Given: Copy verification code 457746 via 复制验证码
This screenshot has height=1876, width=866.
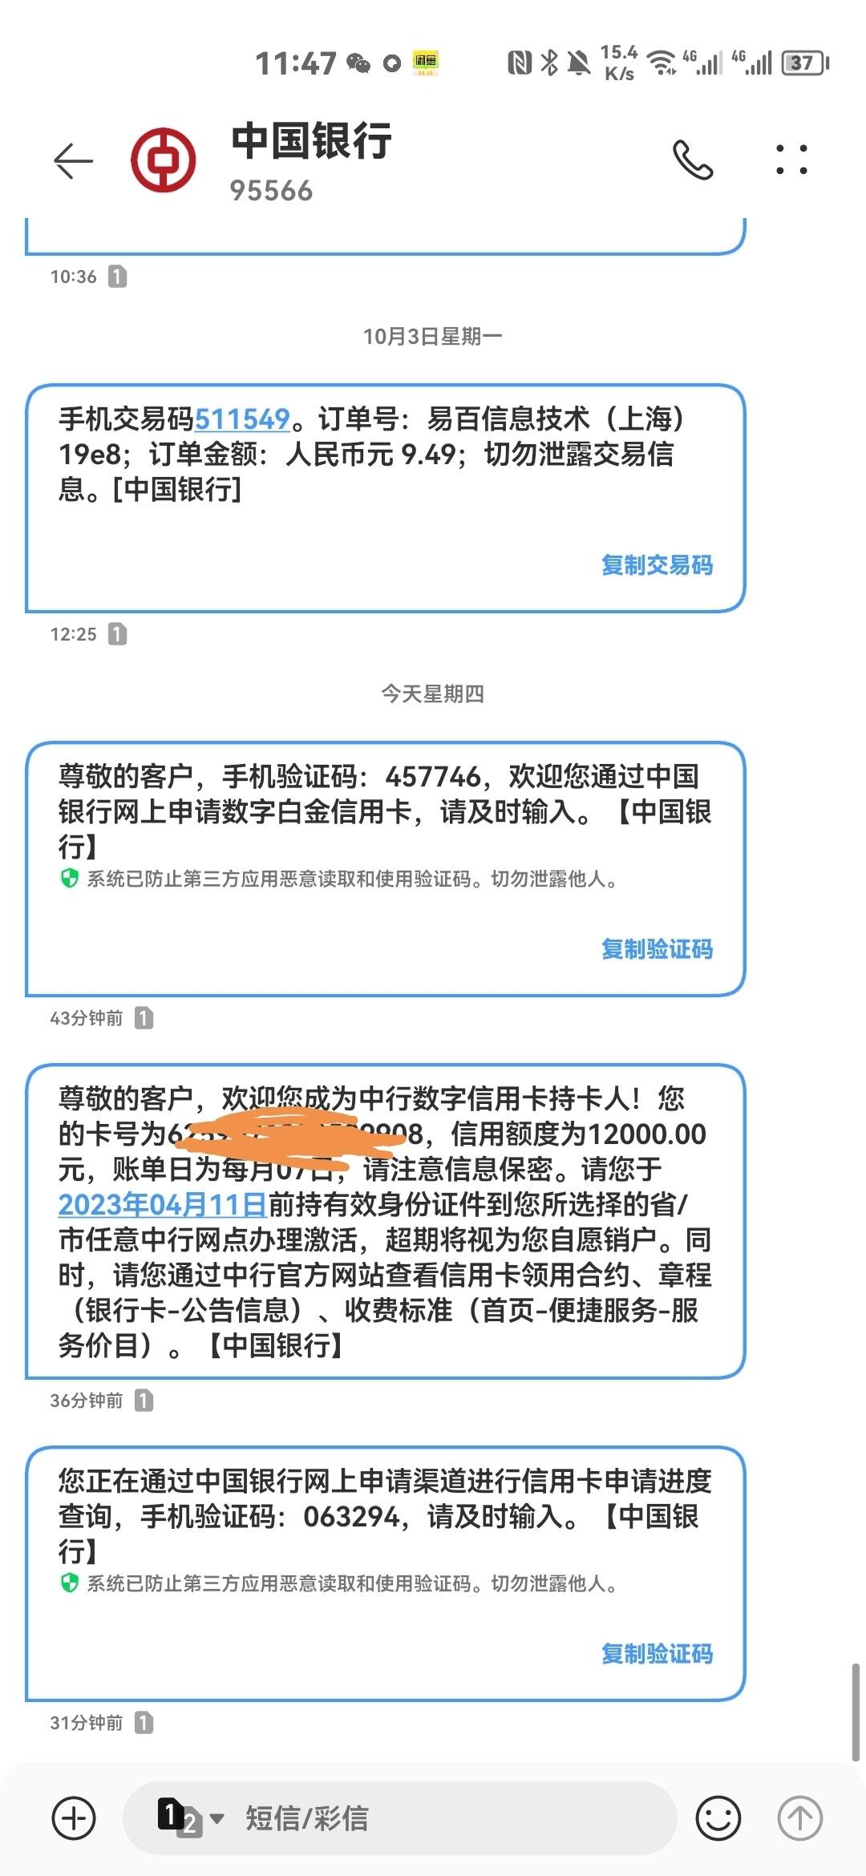Looking at the screenshot, I should click(657, 949).
